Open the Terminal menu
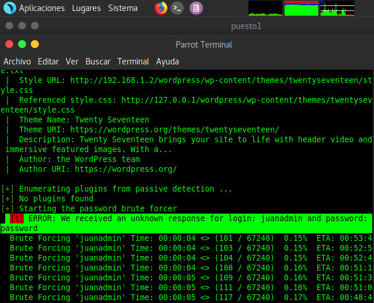 [133, 62]
